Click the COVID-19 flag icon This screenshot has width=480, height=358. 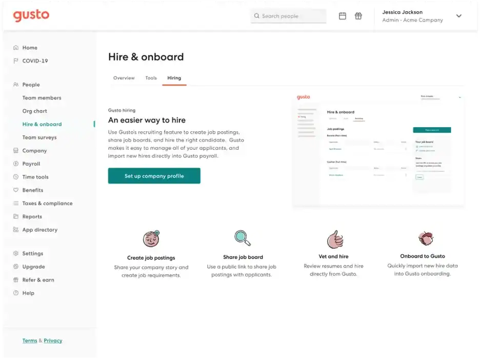tap(16, 61)
